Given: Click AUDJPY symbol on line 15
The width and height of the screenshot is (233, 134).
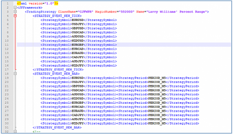Looking at the screenshot, I should click(78, 61).
